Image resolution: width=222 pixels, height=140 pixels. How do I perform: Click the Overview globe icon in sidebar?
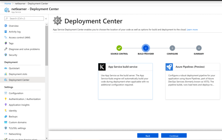[6, 26]
